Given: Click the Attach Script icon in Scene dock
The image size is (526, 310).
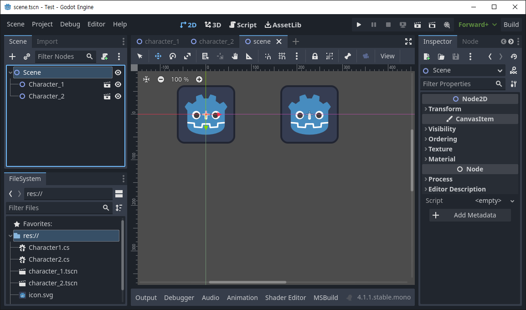Looking at the screenshot, I should pos(104,57).
